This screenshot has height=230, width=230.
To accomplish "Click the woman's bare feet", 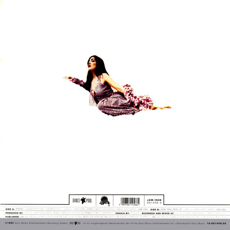I will [163, 108].
